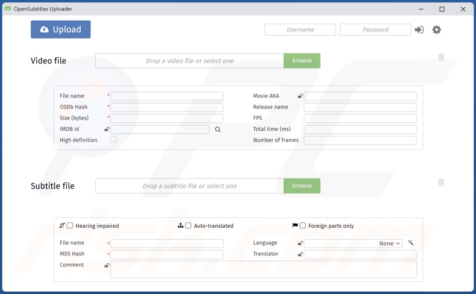
Task: Click the MD5 Hash field
Action: [167, 254]
